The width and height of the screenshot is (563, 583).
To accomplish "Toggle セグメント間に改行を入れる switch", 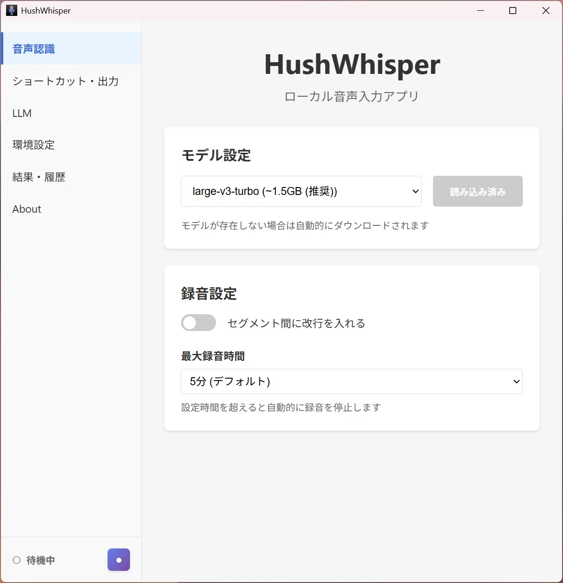I will pyautogui.click(x=199, y=323).
